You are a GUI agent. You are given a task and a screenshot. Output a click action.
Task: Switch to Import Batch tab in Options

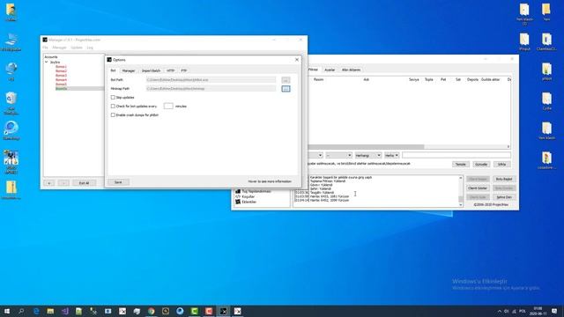click(151, 70)
